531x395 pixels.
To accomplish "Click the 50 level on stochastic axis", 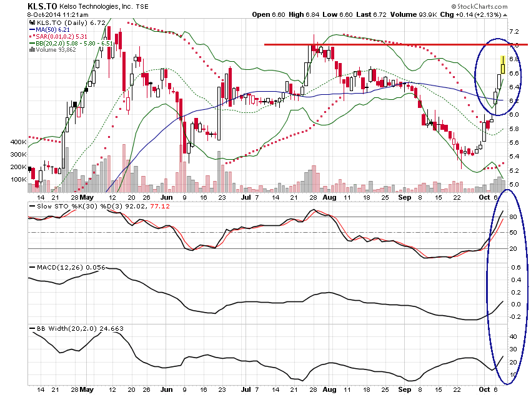I will coord(513,233).
